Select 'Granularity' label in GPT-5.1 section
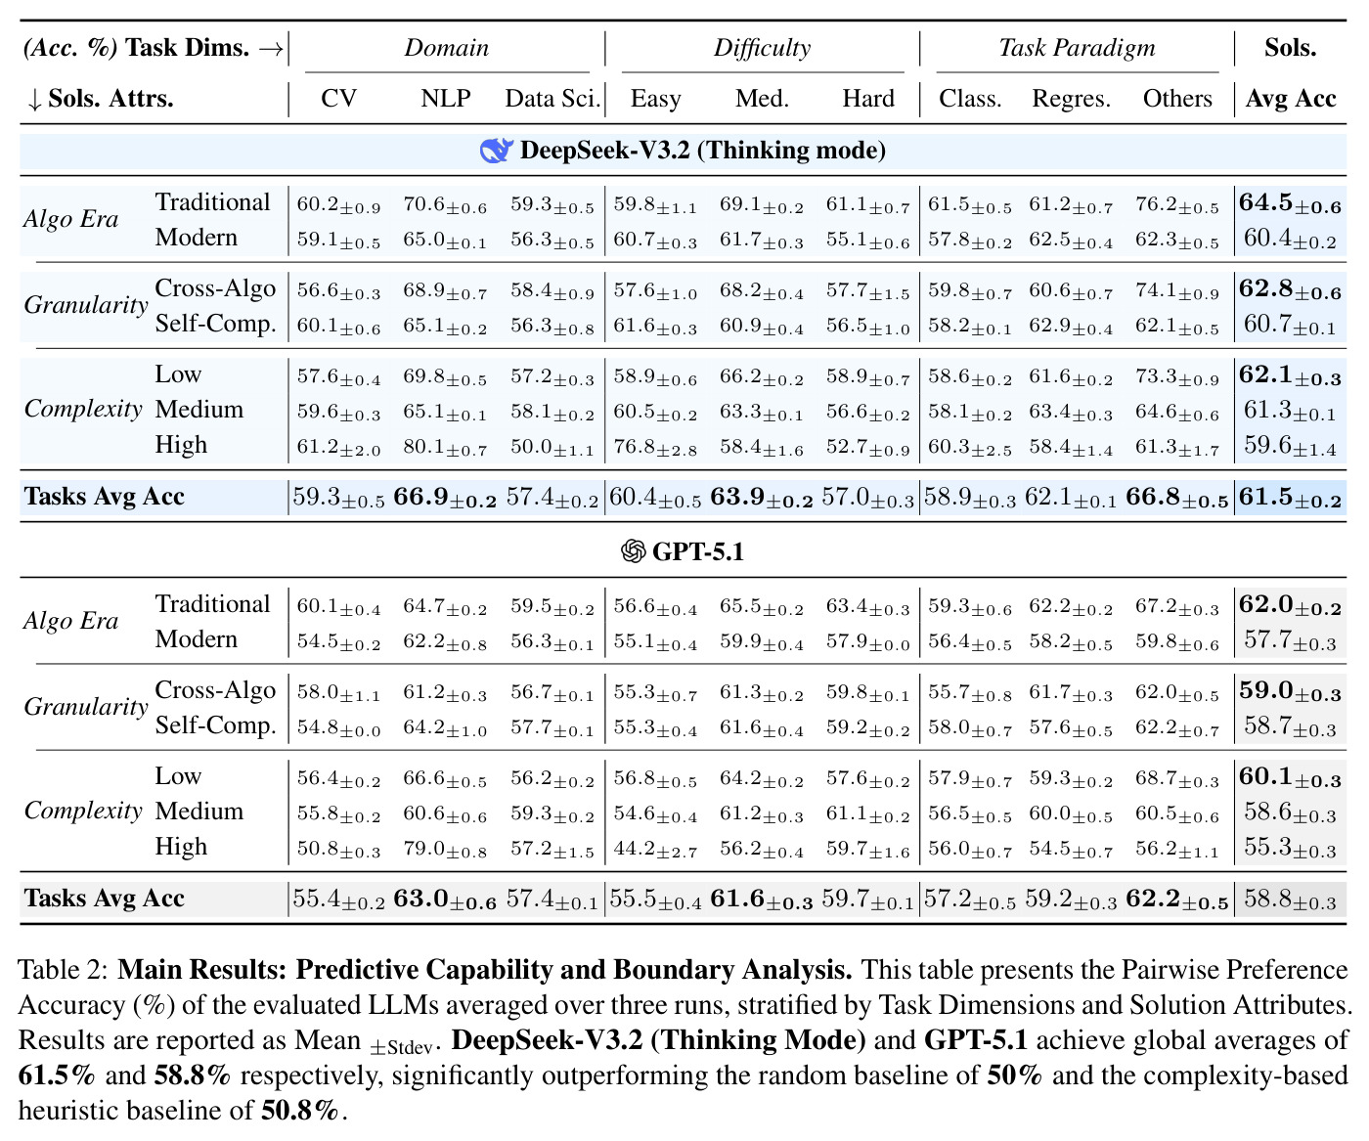The width and height of the screenshot is (1369, 1141). tap(86, 707)
